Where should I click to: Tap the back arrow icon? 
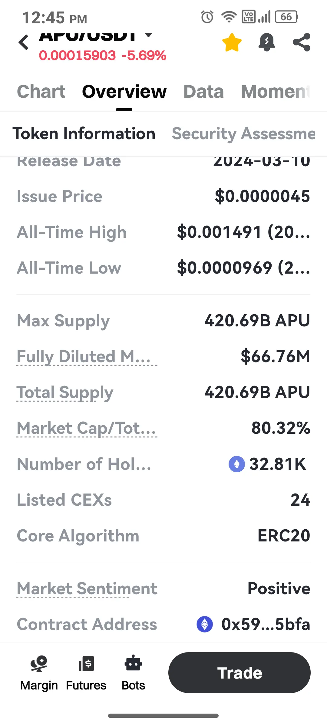[24, 42]
